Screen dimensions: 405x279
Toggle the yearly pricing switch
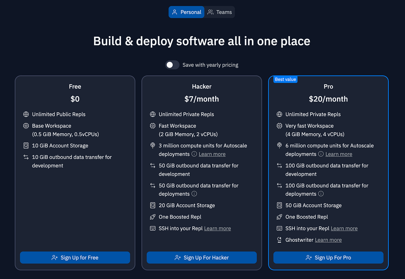click(172, 65)
